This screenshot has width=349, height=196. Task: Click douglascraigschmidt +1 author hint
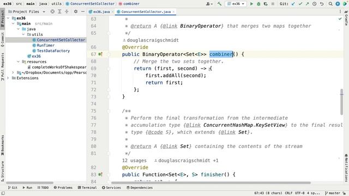186,161
